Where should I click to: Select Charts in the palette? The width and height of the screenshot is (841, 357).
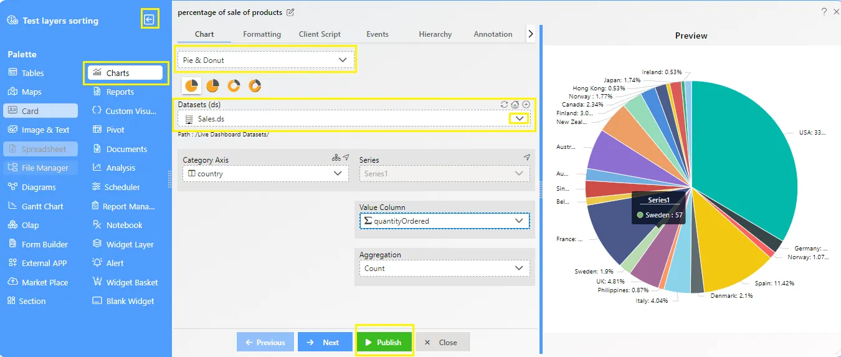[x=125, y=73]
